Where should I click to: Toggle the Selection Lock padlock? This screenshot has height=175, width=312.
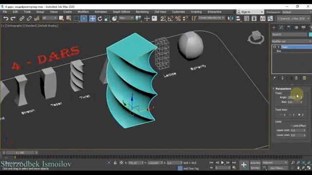click(115, 163)
